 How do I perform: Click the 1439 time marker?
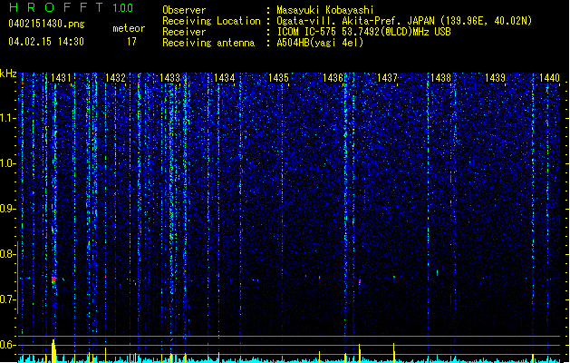pyautogui.click(x=496, y=78)
